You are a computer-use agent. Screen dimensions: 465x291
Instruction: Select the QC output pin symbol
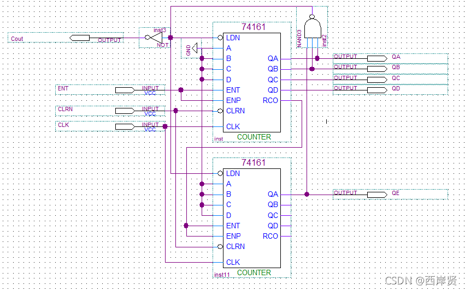(377, 80)
